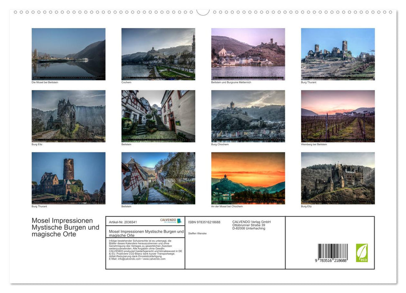Click the title Mosel Impressionen Mystische Burgen
Image resolution: width=406 pixels, height=293 pixels.
63,227
